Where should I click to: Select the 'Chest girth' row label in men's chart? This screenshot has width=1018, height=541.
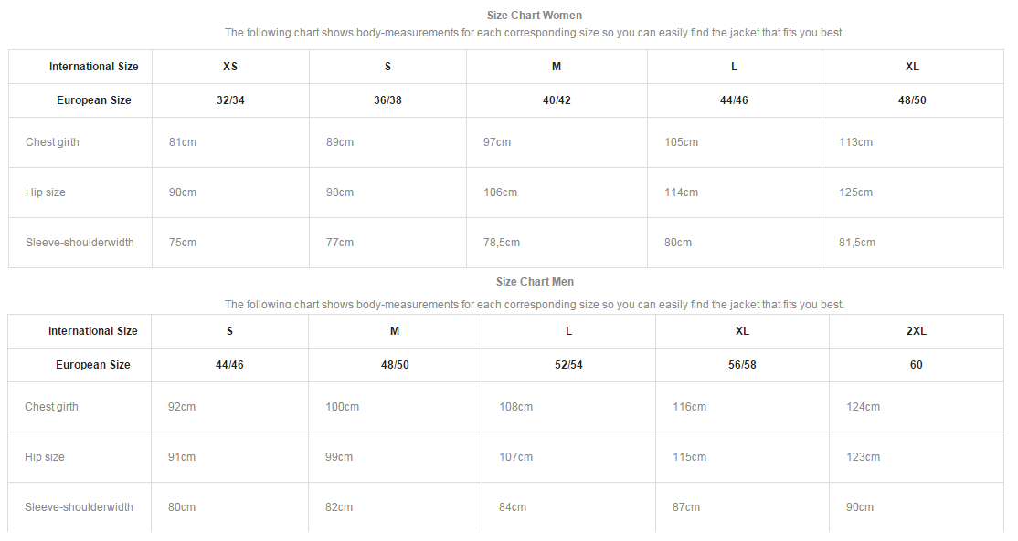[x=51, y=407]
